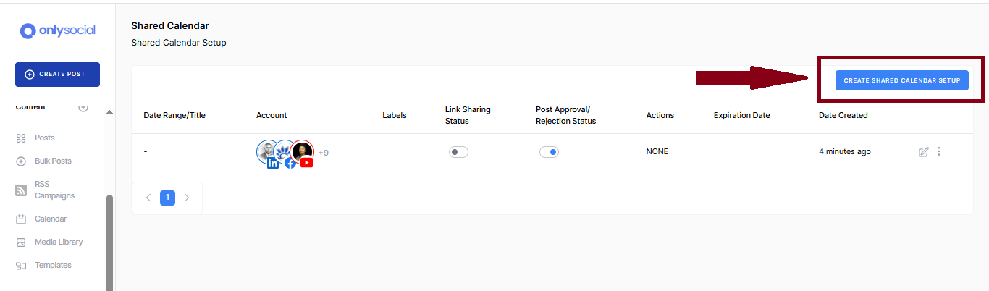The image size is (989, 291).
Task: Click the Posts grid icon in sidebar
Action: 21,138
